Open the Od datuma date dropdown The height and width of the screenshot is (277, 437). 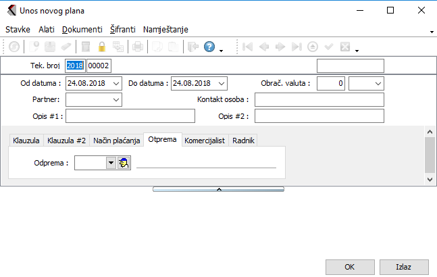point(116,83)
